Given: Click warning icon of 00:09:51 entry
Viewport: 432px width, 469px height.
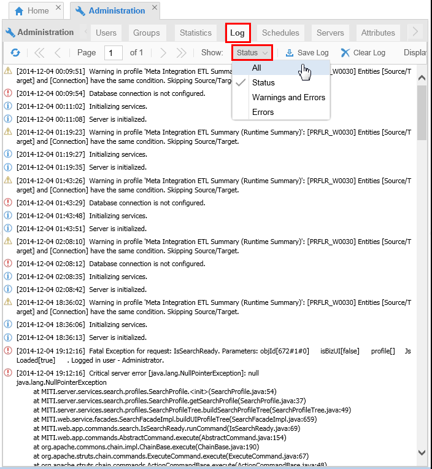Looking at the screenshot, I should click(8, 71).
